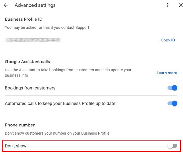Open the three-dot more options menu

point(168,5)
